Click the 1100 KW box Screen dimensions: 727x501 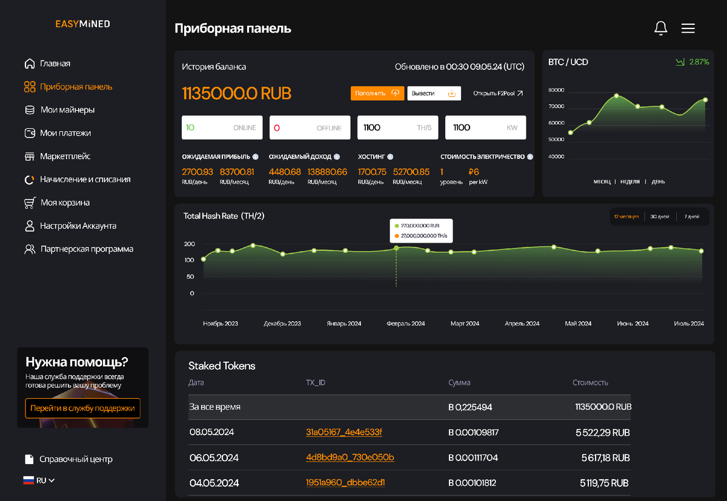tap(486, 128)
